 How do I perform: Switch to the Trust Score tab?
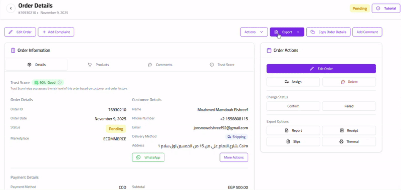[x=222, y=65]
